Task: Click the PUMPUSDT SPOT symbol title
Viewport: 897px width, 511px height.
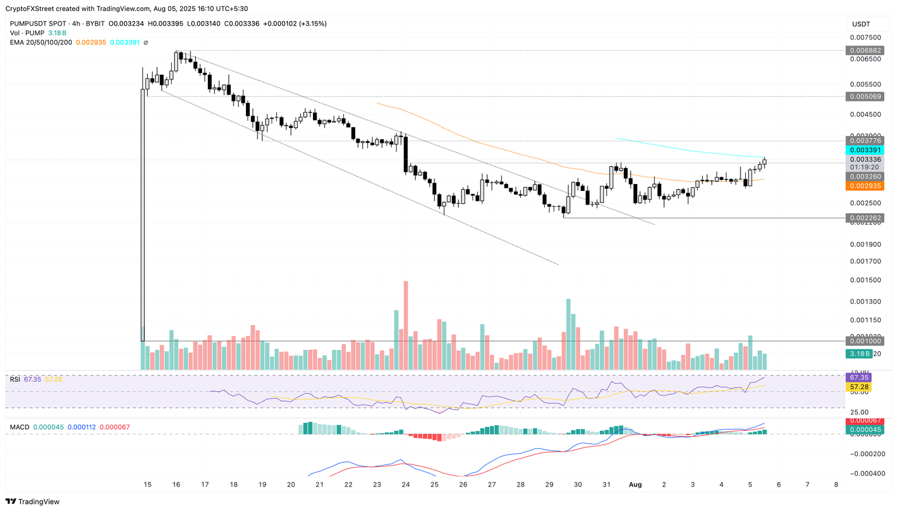Action: (40, 24)
